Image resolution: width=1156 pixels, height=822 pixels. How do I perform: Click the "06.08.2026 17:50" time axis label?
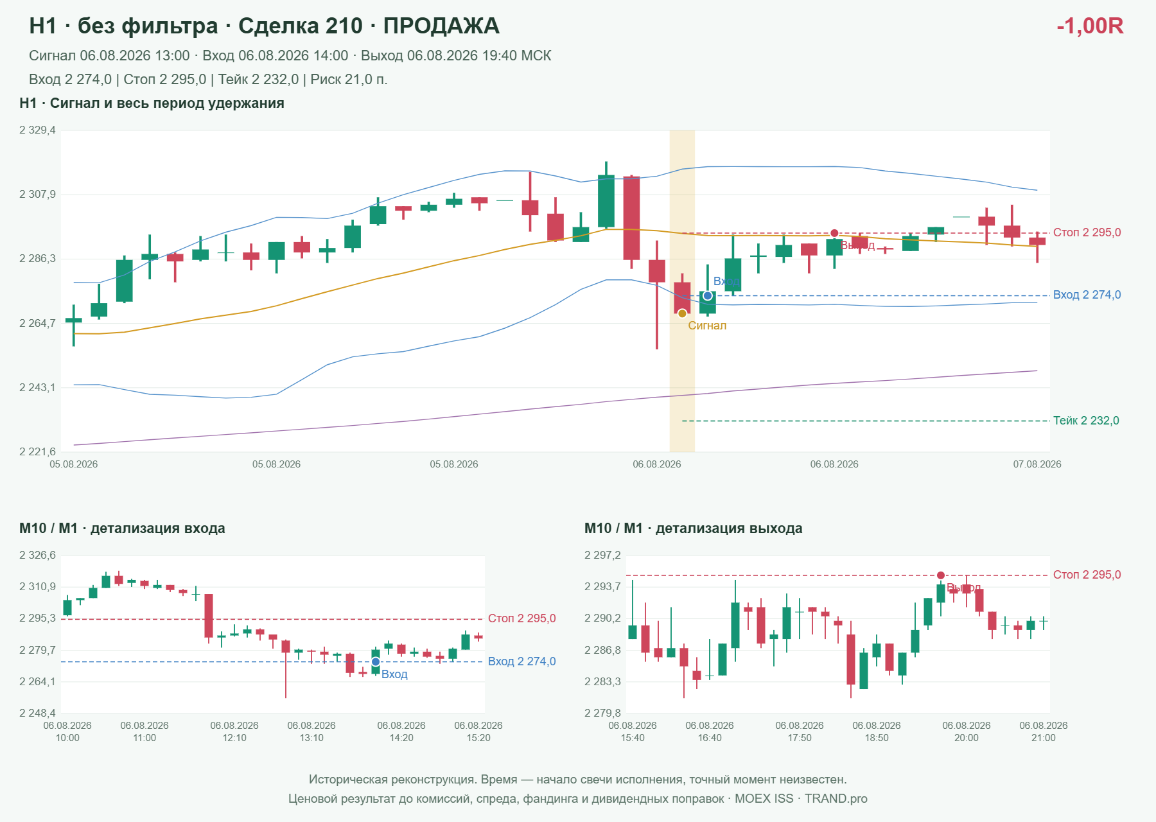click(x=800, y=731)
